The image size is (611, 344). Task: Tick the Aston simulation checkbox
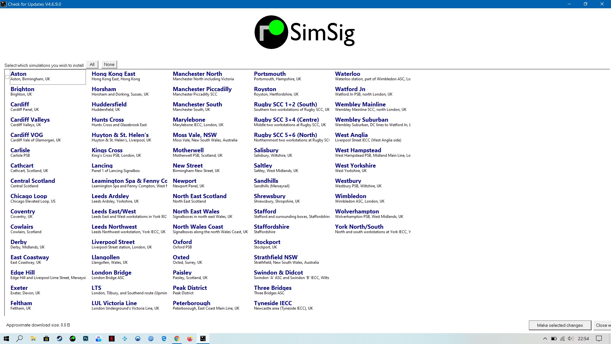pos(7,77)
